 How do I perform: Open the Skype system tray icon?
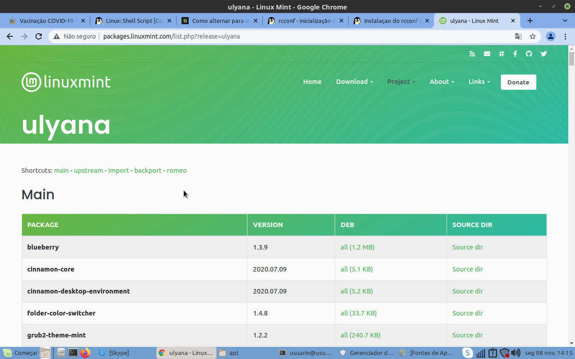tap(468, 353)
